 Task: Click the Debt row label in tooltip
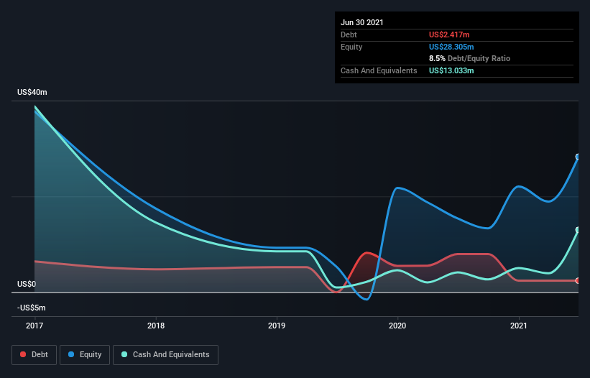click(x=349, y=34)
